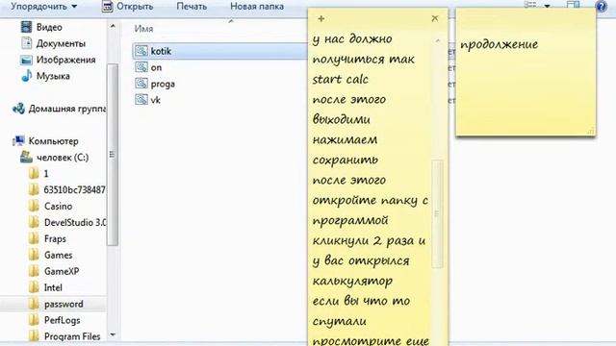Select Компьютер in navigation pane
This screenshot has width=616, height=346.
[54, 141]
